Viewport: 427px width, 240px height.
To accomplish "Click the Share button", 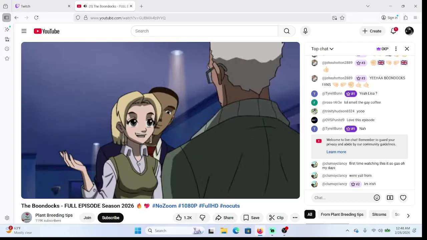I will 225,218.
